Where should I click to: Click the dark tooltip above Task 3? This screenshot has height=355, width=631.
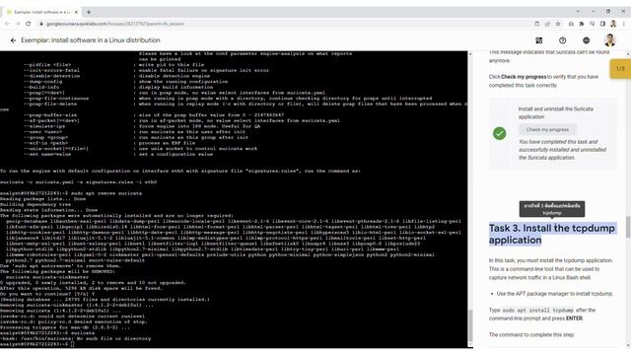[x=552, y=209]
